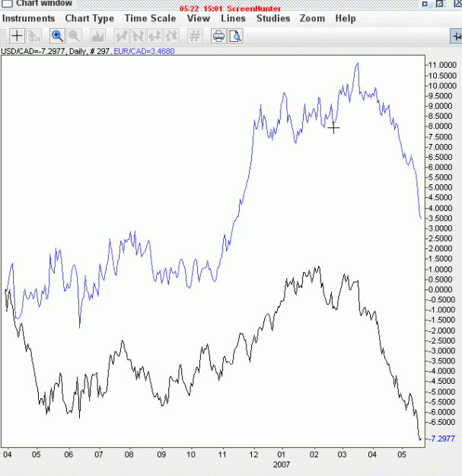
Task: Click the grayed bar chart icon
Action: (x=97, y=36)
